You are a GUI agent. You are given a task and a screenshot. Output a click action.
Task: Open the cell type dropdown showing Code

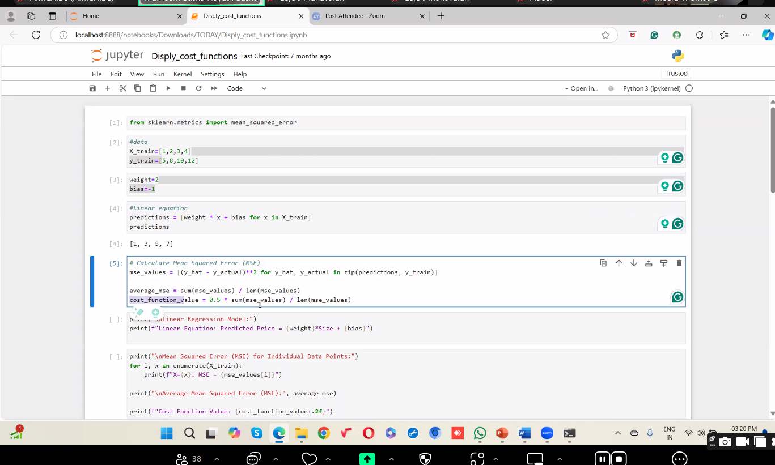pyautogui.click(x=246, y=88)
